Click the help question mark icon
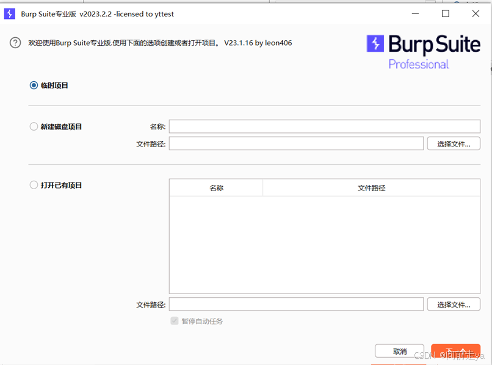This screenshot has height=365, width=492. pos(15,43)
